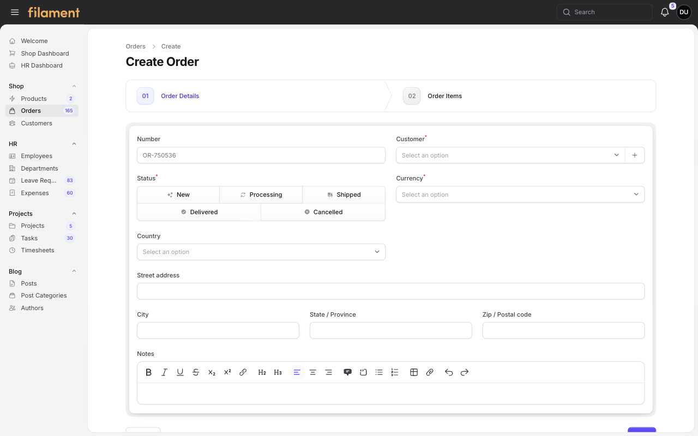Set order status to Processing
The width and height of the screenshot is (698, 436).
[261, 195]
